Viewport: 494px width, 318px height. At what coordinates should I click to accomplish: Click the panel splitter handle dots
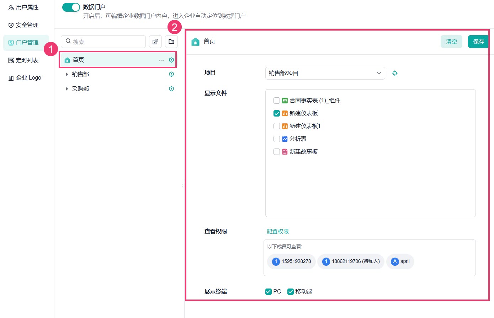[x=183, y=184]
